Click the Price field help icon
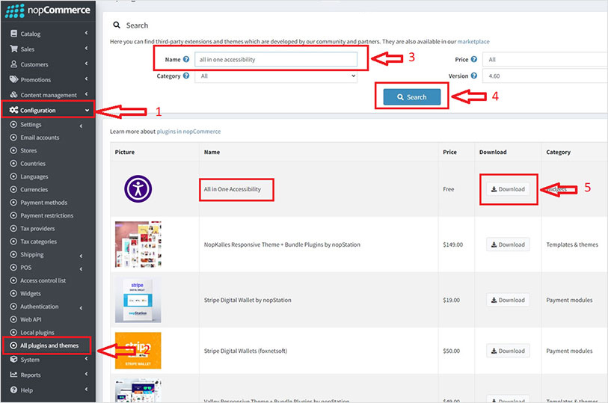 coord(474,59)
